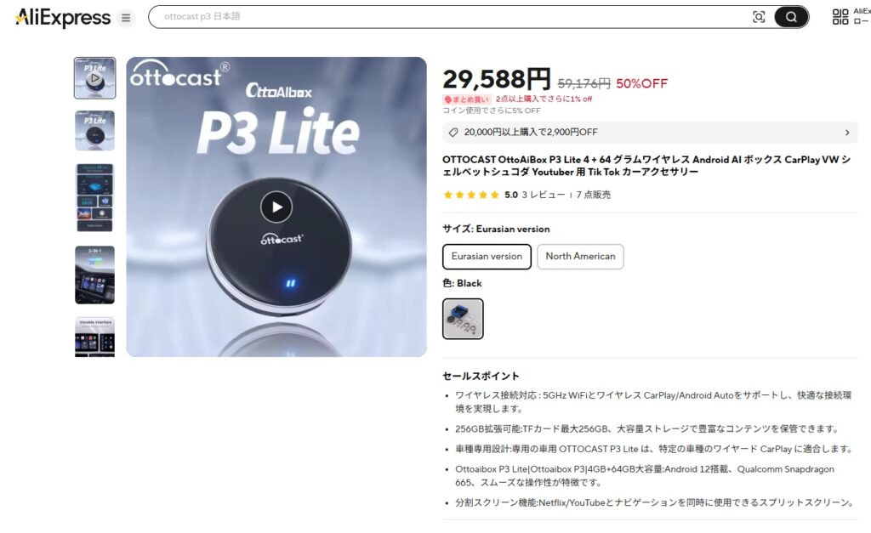The image size is (871, 533).
Task: Click the bundle deal まとめ買い badge
Action: pyautogui.click(x=467, y=99)
